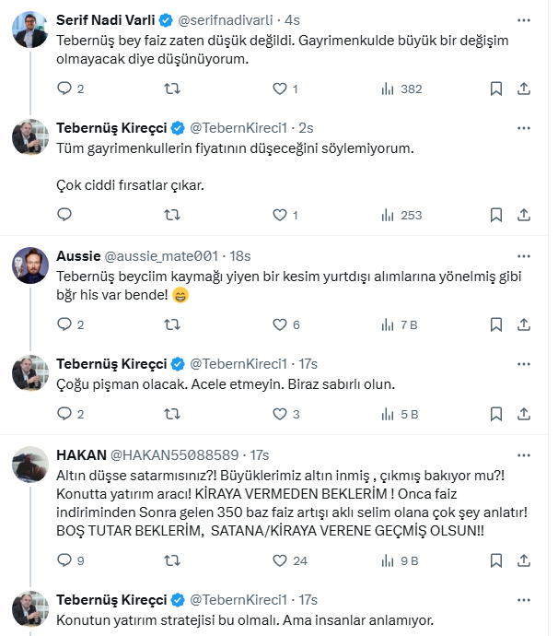Like Serif Nadi Varli's tweet
The height and width of the screenshot is (636, 558).
(280, 88)
